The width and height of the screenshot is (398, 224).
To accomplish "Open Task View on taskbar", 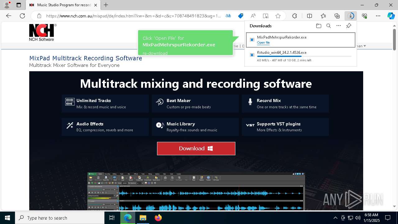I will (x=112, y=218).
